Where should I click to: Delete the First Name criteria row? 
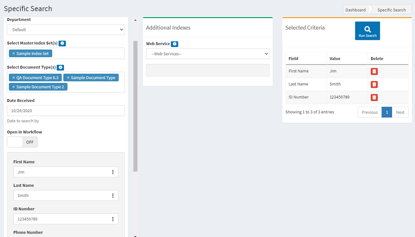(x=374, y=71)
